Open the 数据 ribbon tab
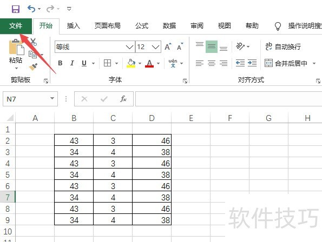 coord(169,26)
